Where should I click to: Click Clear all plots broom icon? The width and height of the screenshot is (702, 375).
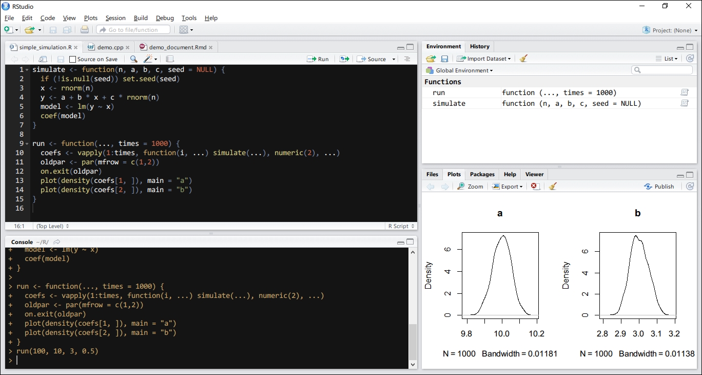[553, 186]
